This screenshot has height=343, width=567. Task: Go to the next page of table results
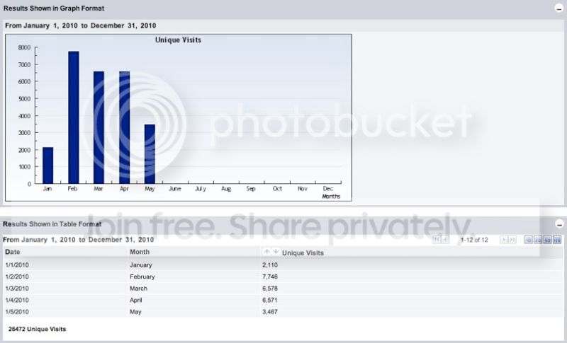pos(504,240)
